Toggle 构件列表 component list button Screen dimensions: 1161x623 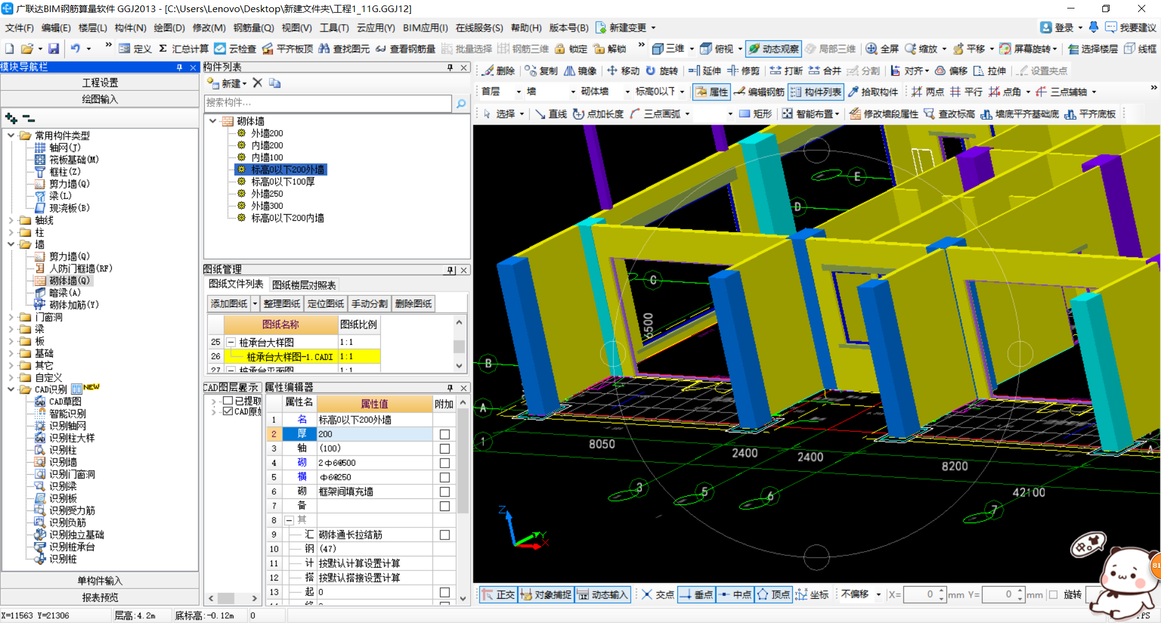click(816, 92)
